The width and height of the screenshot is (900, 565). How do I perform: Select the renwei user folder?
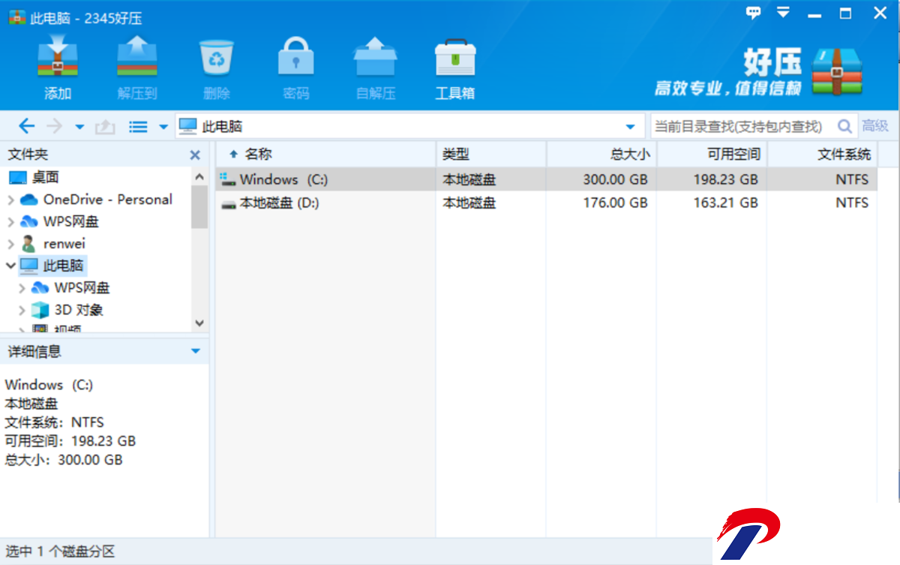pos(52,244)
